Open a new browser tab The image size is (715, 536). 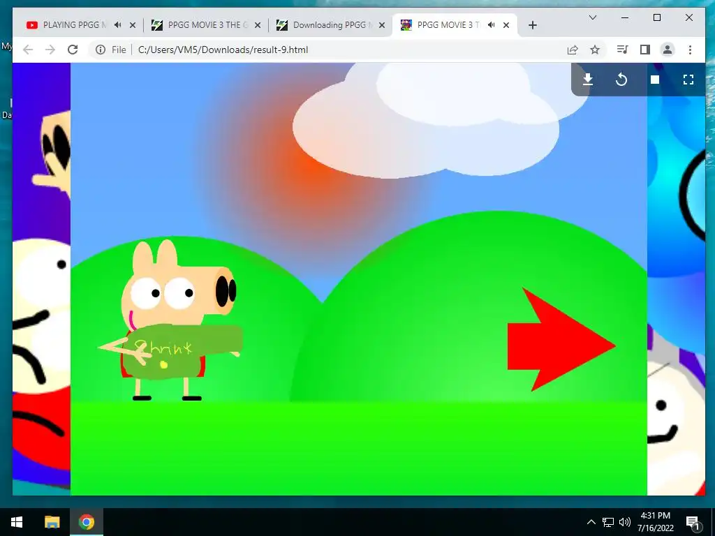click(x=533, y=25)
